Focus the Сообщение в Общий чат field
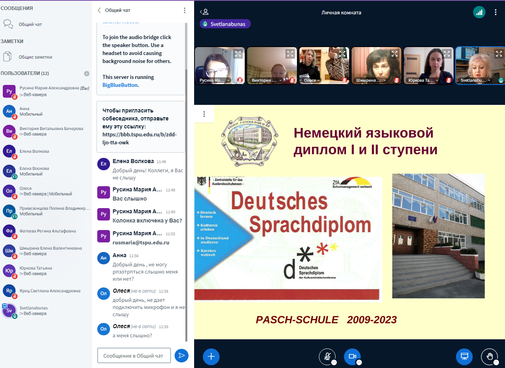 [x=134, y=356]
